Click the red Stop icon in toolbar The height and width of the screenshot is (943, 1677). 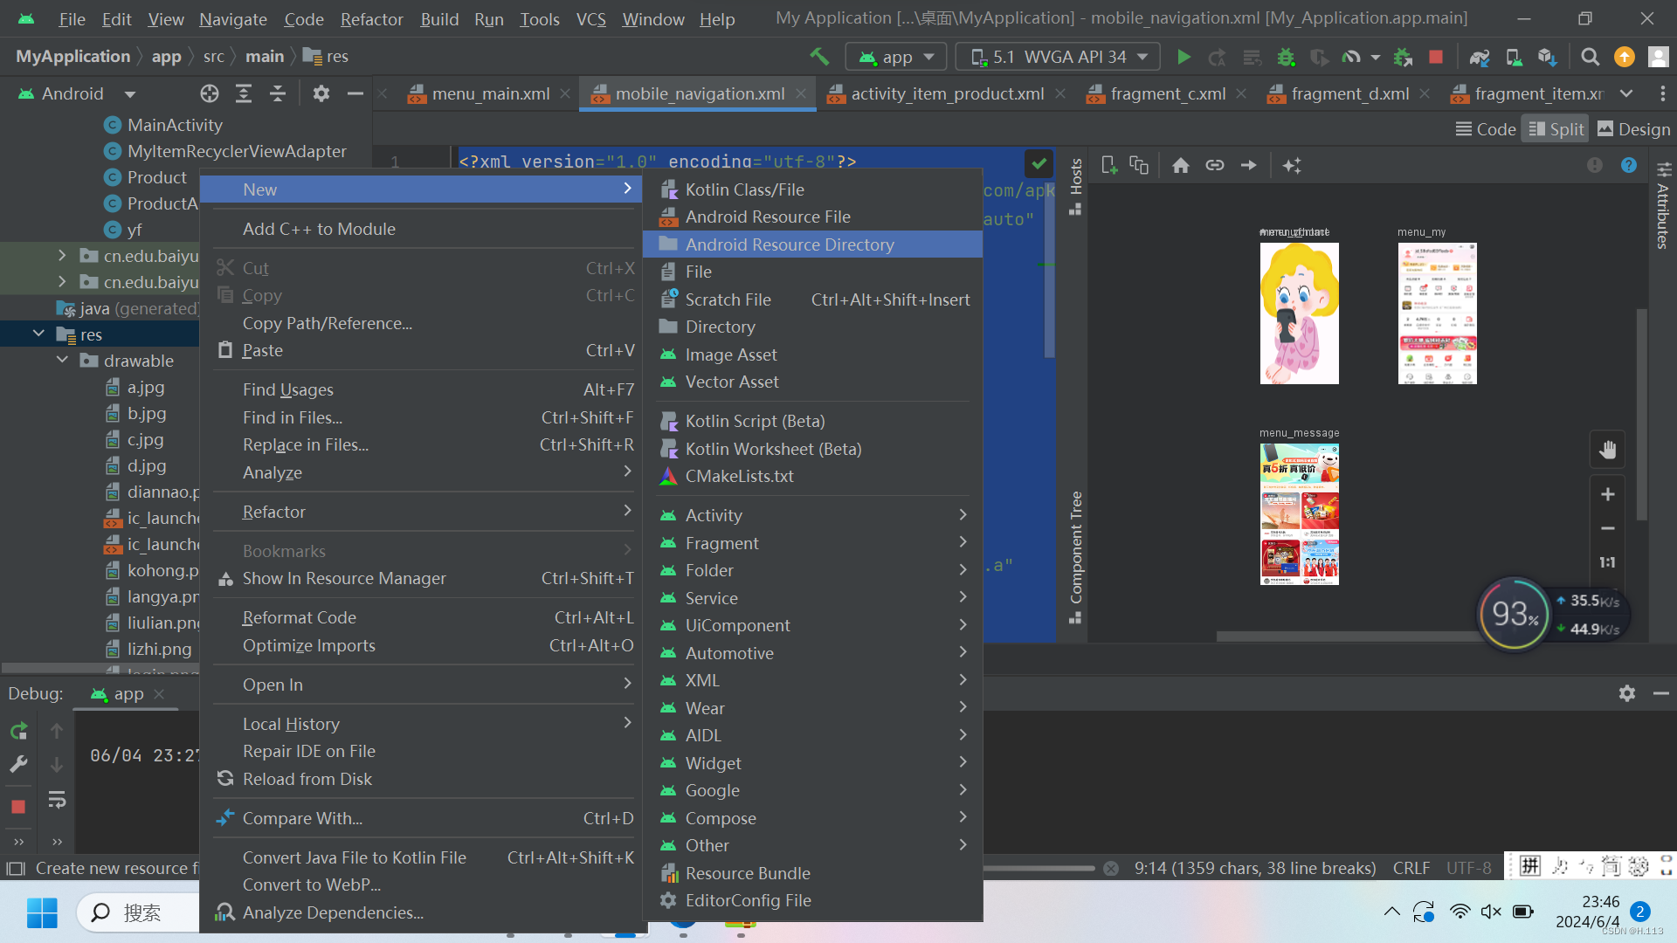tap(1435, 57)
